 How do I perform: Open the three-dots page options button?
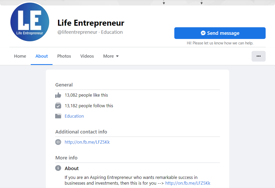tap(258, 56)
